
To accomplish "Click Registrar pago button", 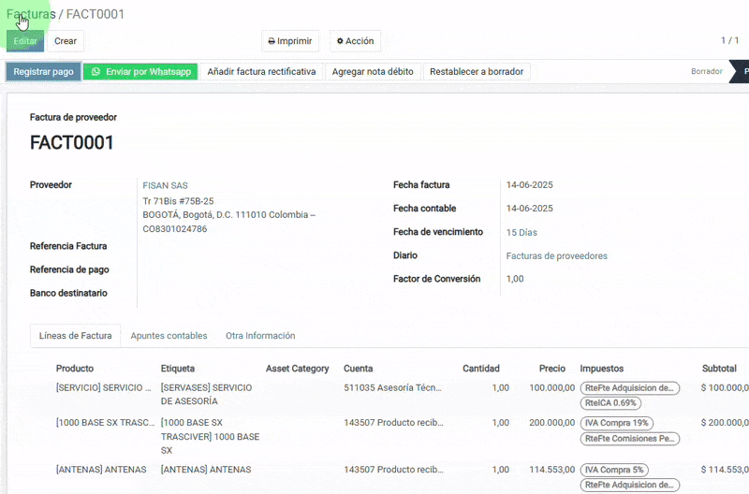I will click(43, 71).
